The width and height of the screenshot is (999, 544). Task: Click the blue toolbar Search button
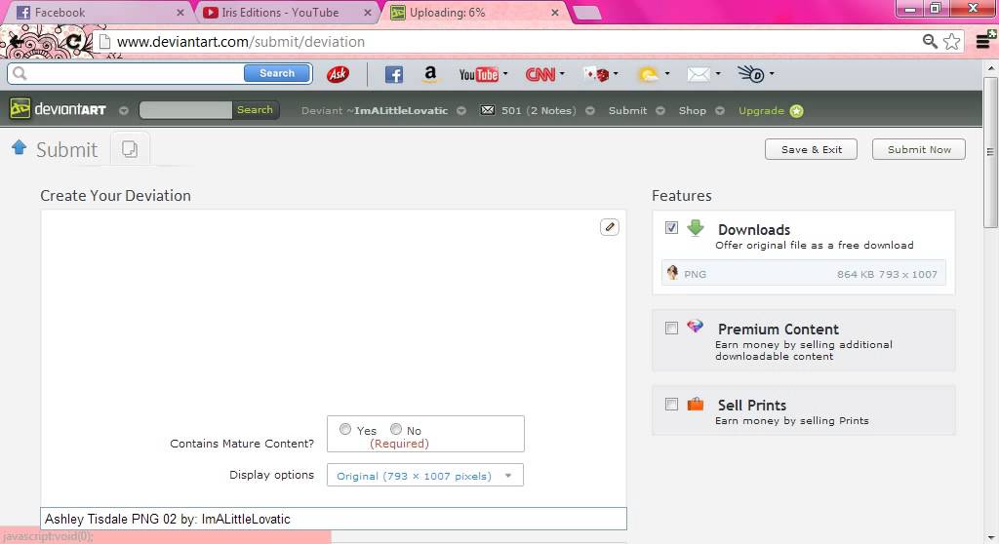[x=277, y=73]
